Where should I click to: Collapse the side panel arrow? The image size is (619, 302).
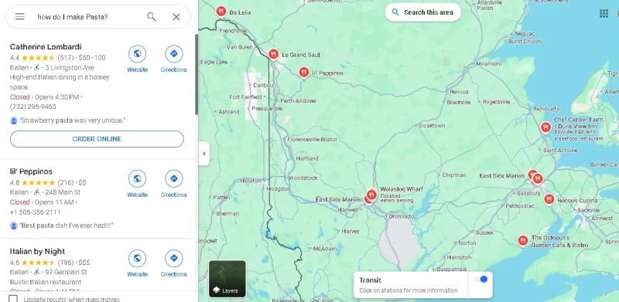click(203, 154)
